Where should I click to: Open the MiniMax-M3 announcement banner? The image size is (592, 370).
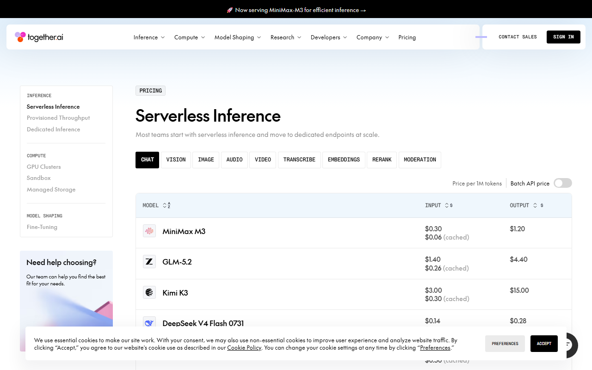point(296,10)
